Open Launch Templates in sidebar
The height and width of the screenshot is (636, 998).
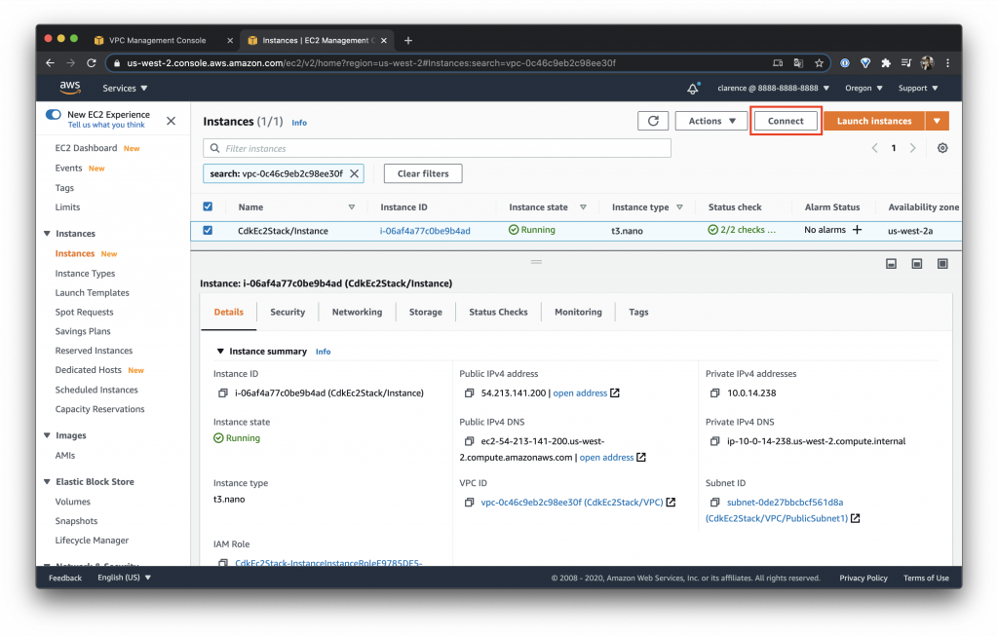(x=93, y=292)
